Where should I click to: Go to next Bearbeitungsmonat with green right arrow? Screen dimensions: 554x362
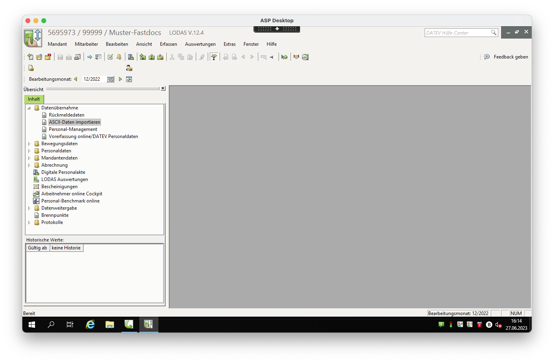(x=120, y=79)
